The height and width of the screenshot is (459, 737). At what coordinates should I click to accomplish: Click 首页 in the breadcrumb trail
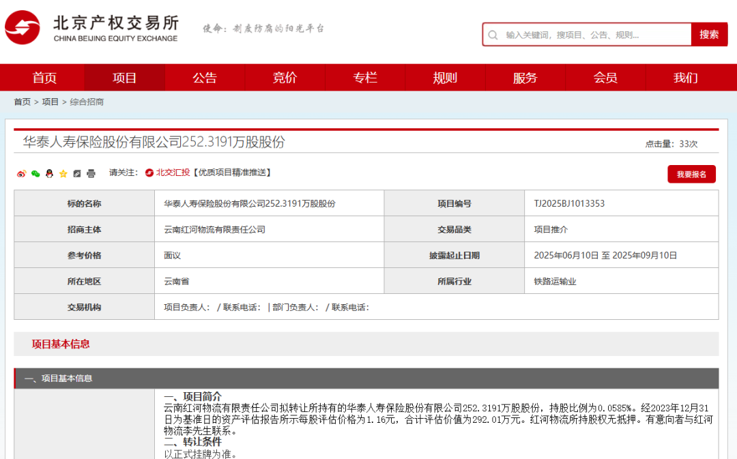(x=22, y=102)
